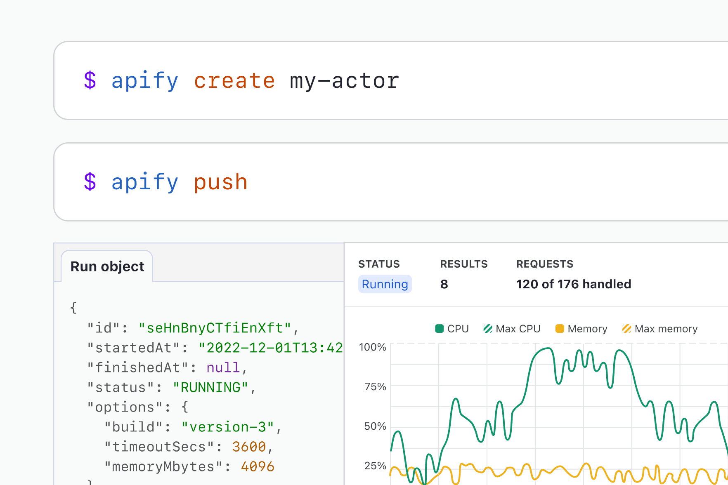Click the '120 of 176 handled' requests text

(574, 284)
